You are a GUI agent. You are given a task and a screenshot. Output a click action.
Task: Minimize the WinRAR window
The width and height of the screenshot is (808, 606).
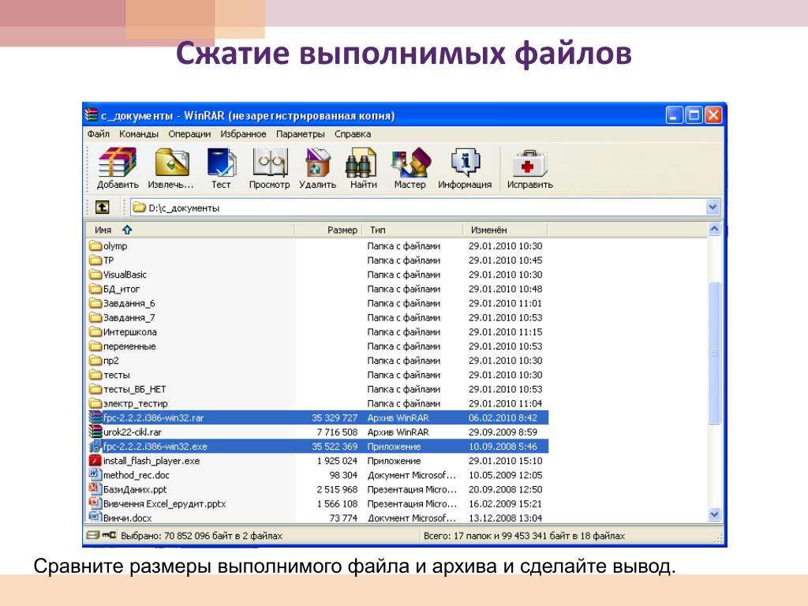(675, 115)
